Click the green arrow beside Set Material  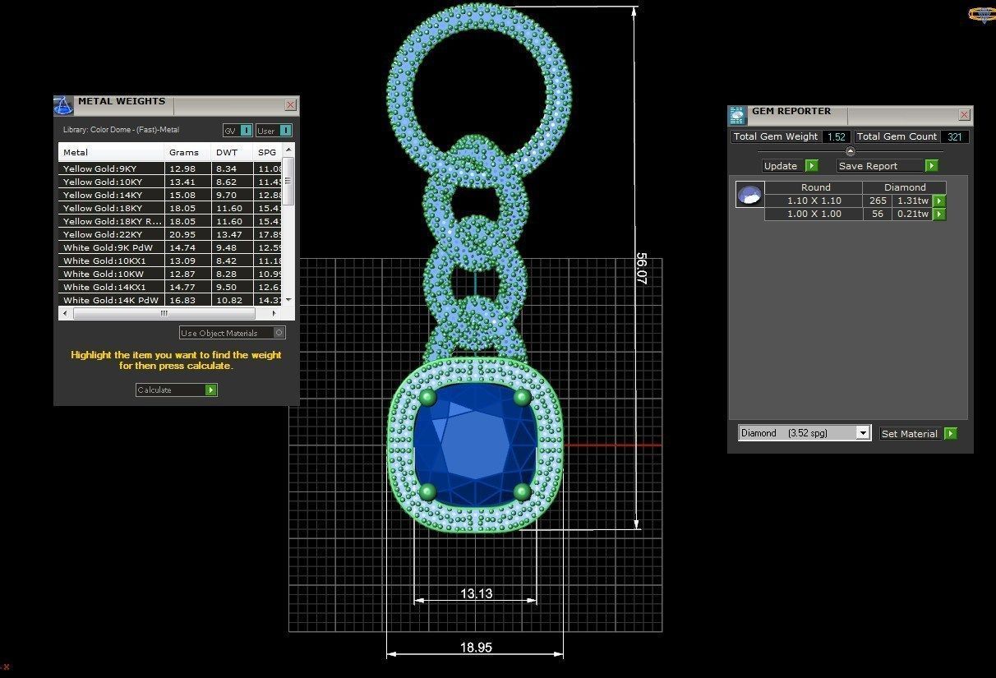[951, 434]
